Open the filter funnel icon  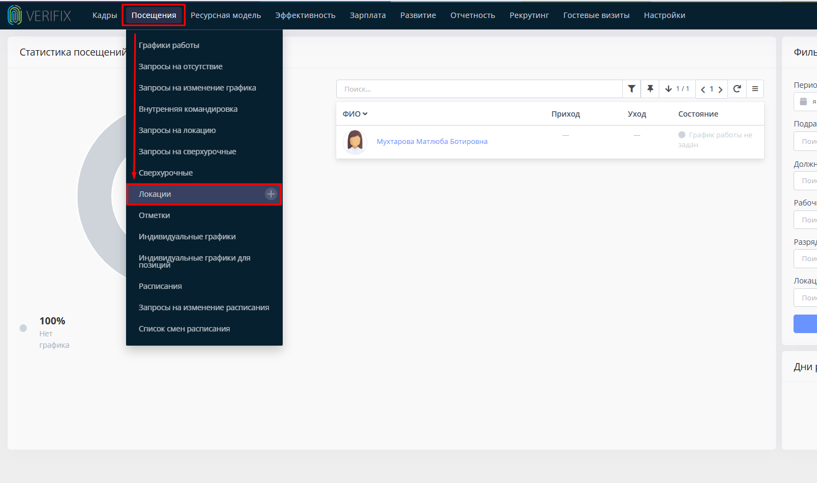tap(631, 89)
